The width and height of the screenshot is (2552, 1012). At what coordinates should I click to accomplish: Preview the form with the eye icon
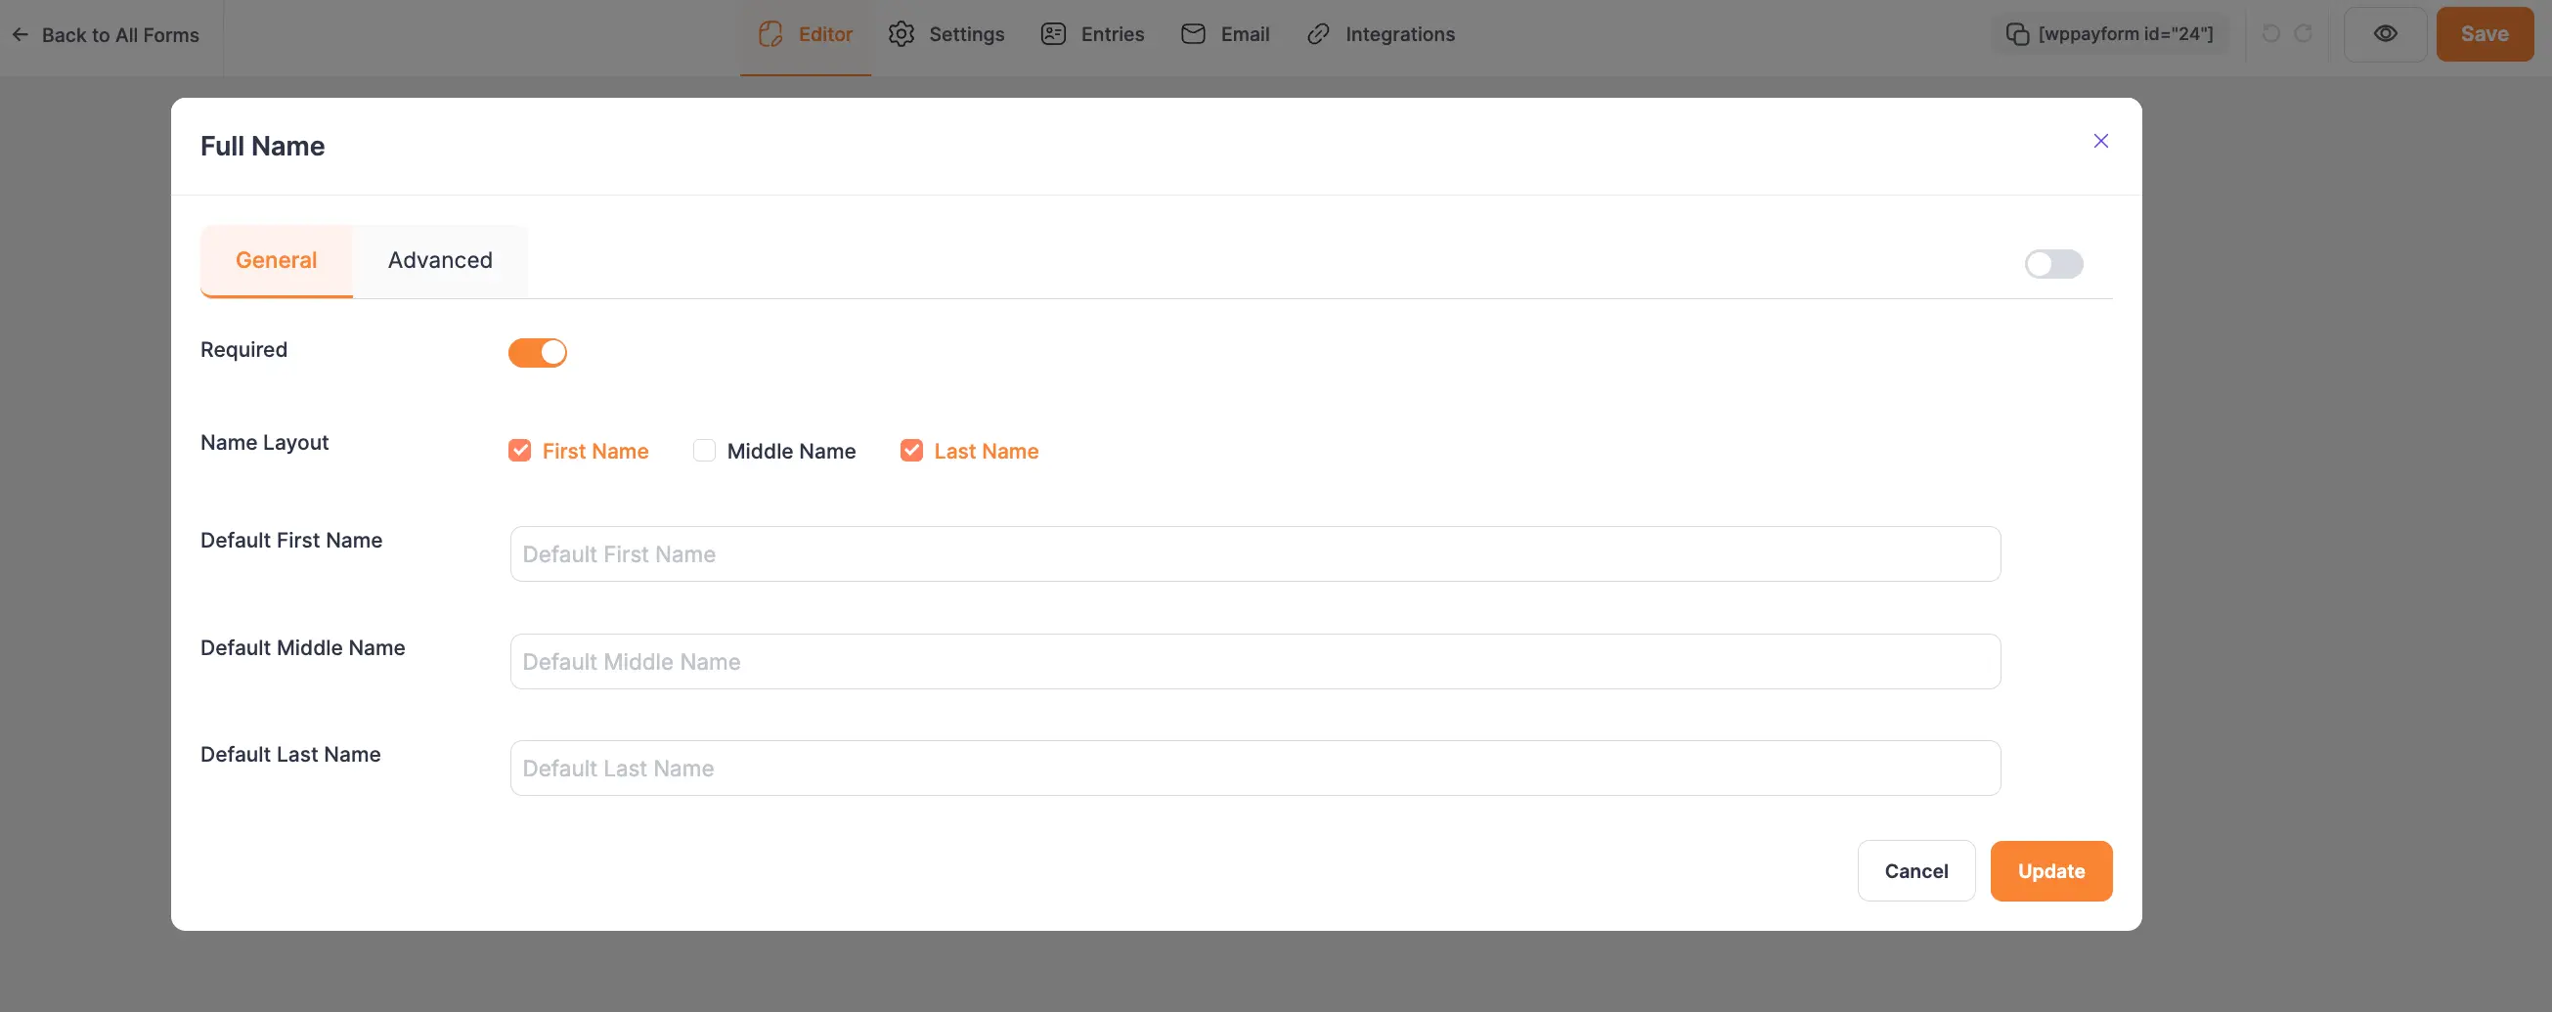(x=2386, y=33)
